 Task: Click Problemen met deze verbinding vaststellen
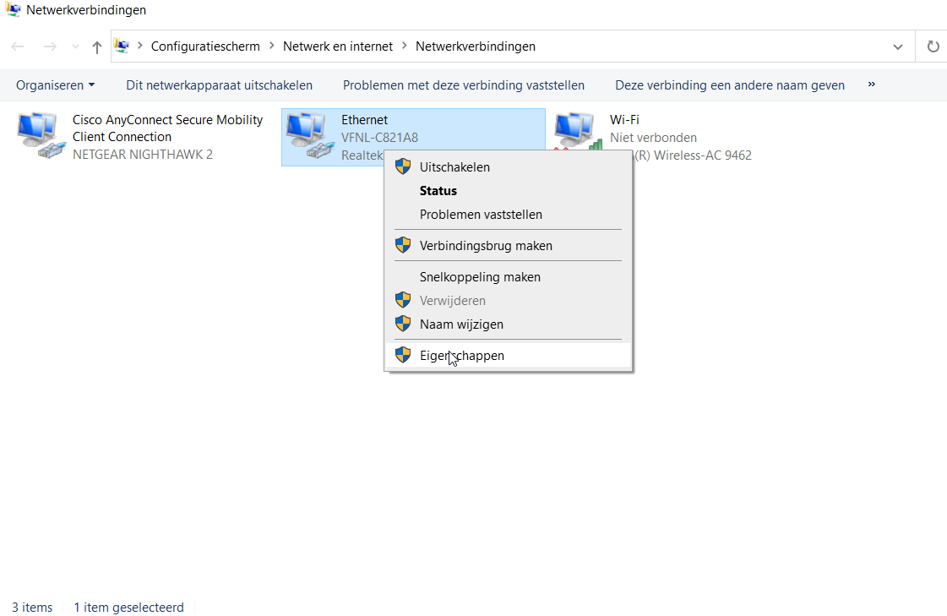[x=463, y=85]
